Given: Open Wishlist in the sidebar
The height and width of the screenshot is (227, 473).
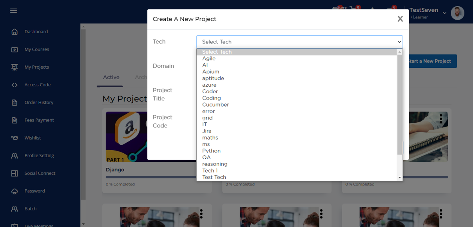Looking at the screenshot, I should coord(33,138).
